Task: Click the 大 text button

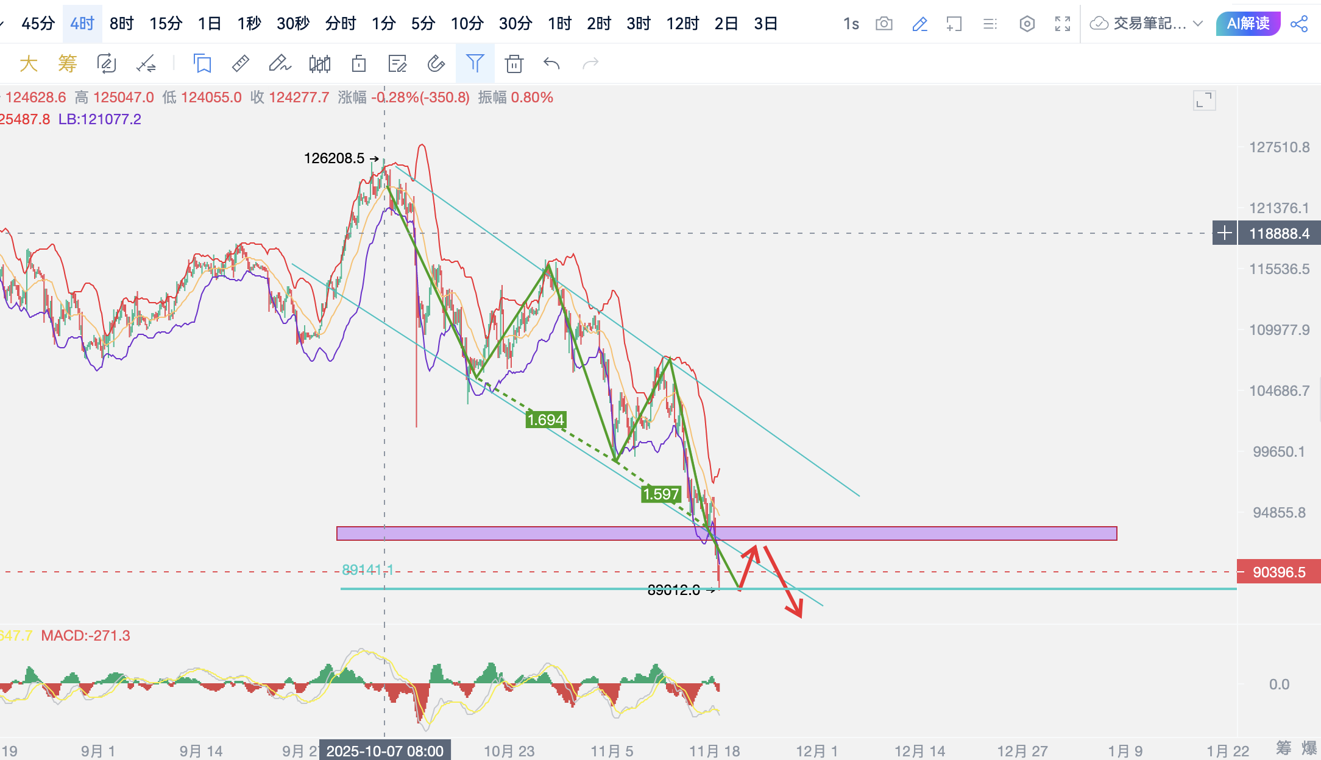Action: (x=29, y=63)
